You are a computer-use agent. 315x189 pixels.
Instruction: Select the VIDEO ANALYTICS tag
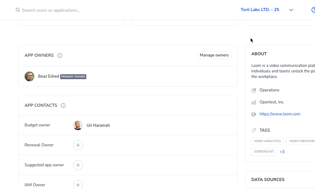(267, 141)
